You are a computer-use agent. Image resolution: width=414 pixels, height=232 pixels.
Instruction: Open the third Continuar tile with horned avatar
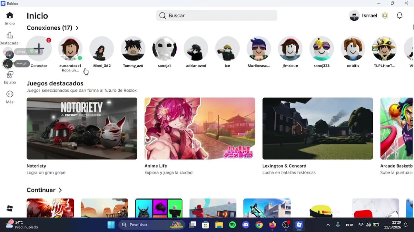tap(159, 208)
